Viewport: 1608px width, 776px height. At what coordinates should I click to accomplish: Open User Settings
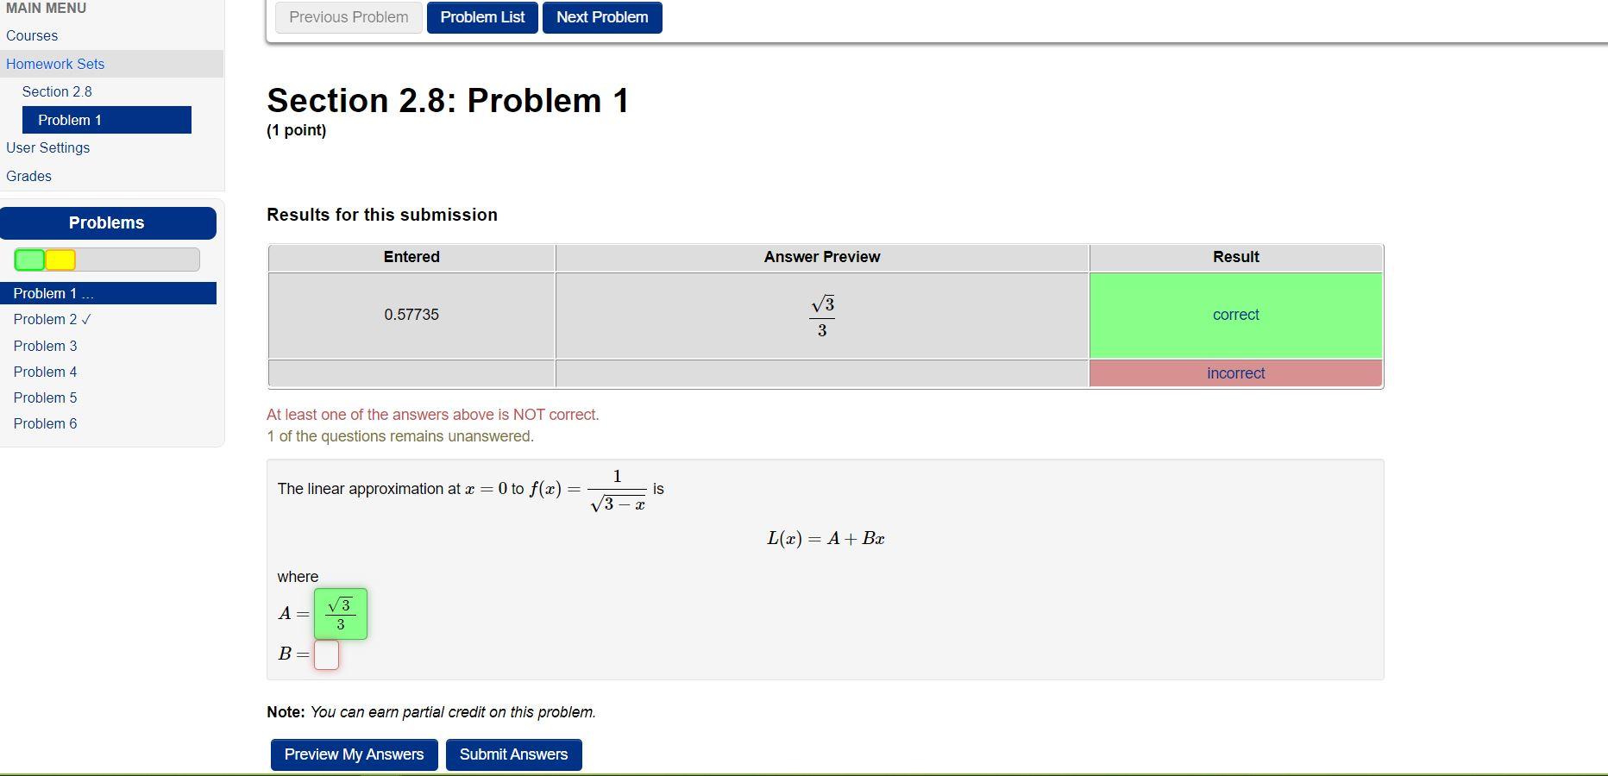tap(47, 147)
